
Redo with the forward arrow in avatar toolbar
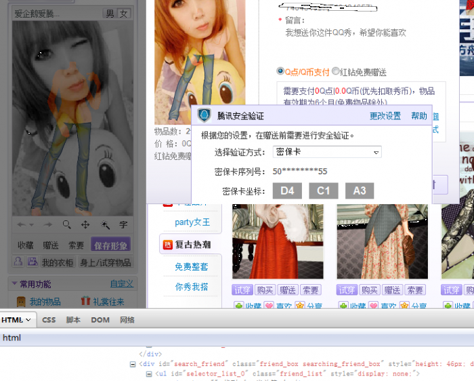pos(48,224)
